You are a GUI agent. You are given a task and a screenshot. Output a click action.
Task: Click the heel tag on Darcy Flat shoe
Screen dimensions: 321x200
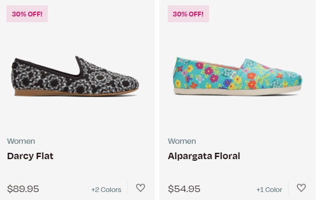(13, 65)
